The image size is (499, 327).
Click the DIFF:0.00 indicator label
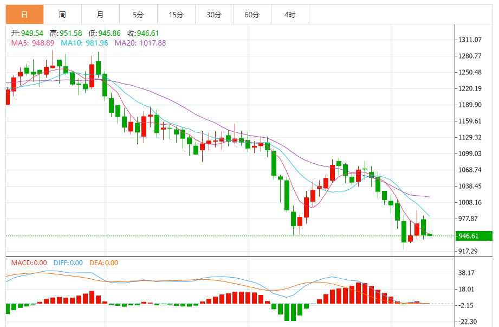(68, 262)
